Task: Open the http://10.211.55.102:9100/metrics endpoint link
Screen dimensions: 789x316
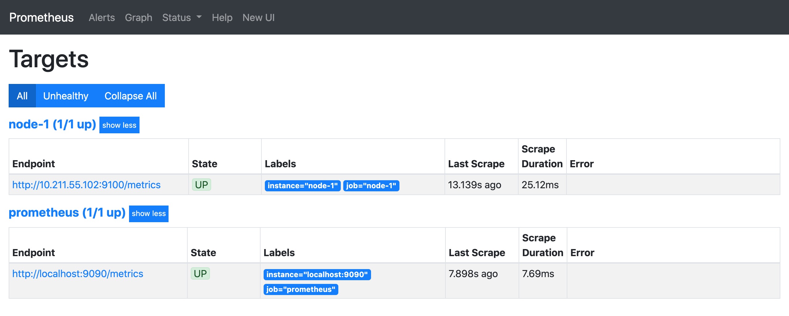Action: click(x=86, y=185)
